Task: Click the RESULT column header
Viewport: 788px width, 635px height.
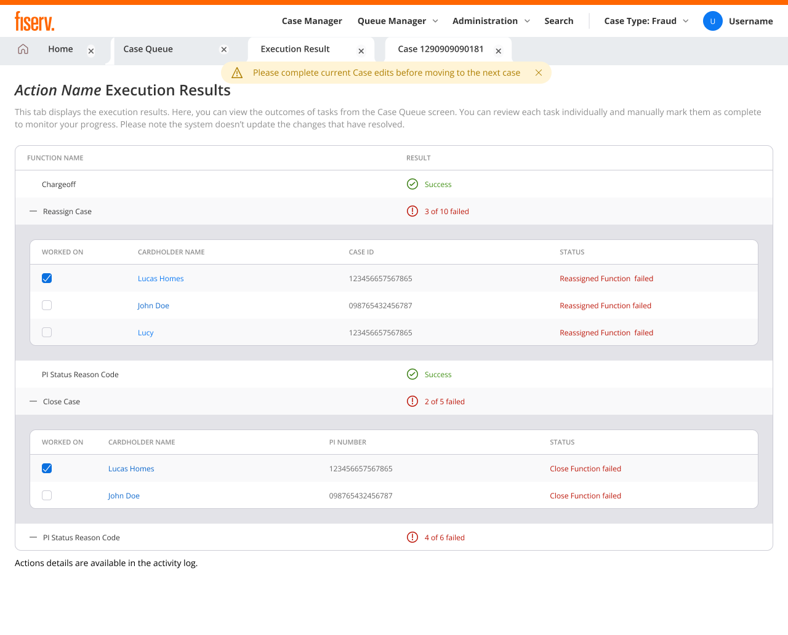Action: 419,158
